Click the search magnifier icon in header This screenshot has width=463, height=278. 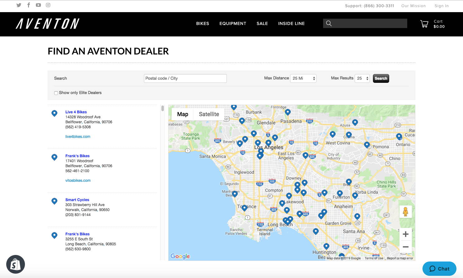coord(329,23)
